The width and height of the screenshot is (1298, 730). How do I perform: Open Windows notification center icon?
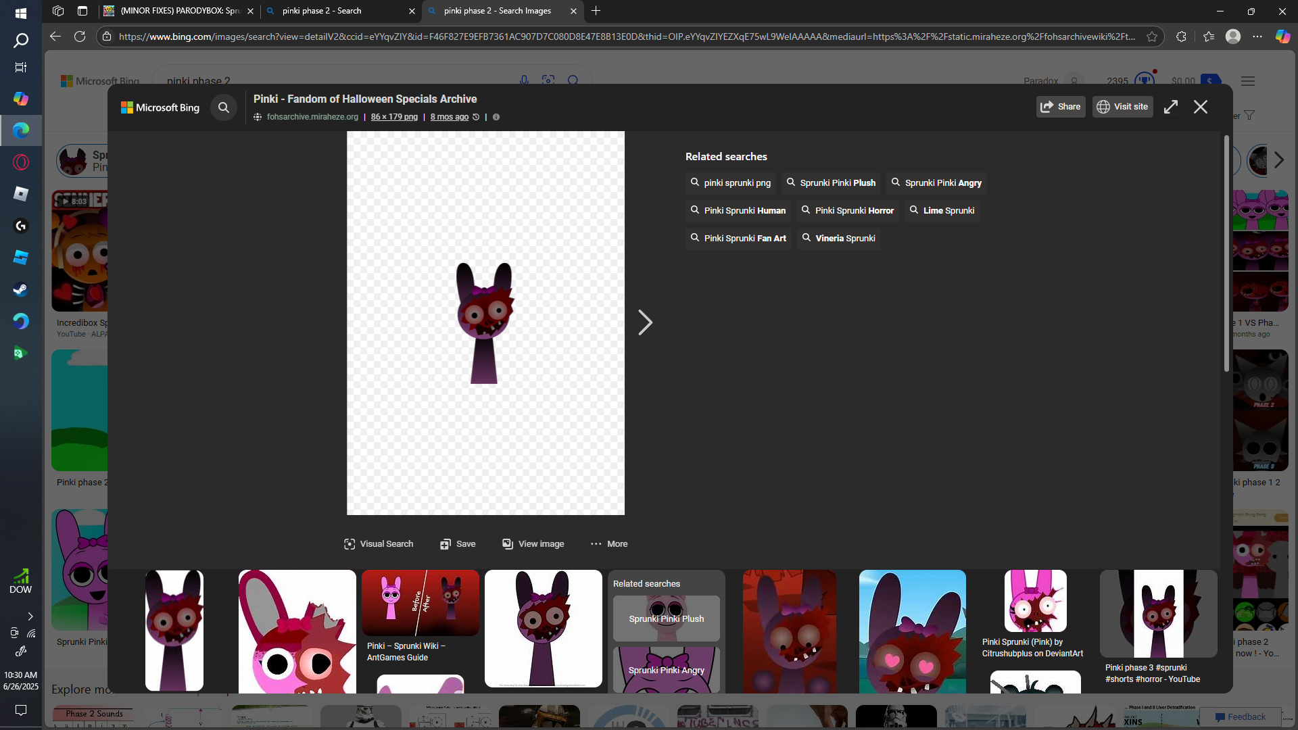pos(20,710)
